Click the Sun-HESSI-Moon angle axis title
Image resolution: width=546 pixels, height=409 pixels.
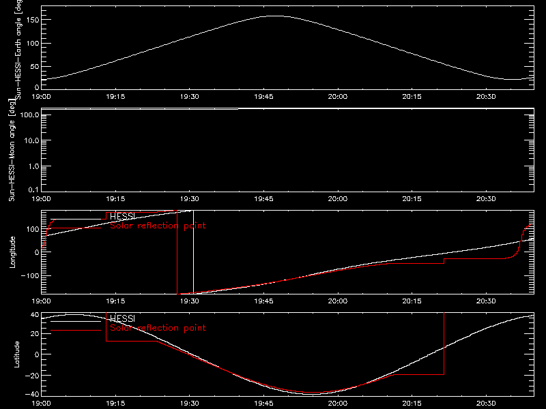(x=12, y=150)
